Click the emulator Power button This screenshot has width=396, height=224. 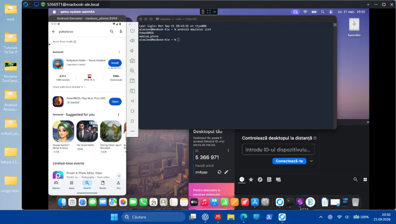click(x=132, y=31)
